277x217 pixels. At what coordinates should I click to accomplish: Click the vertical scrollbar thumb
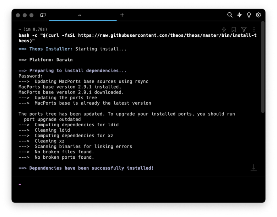[263, 67]
